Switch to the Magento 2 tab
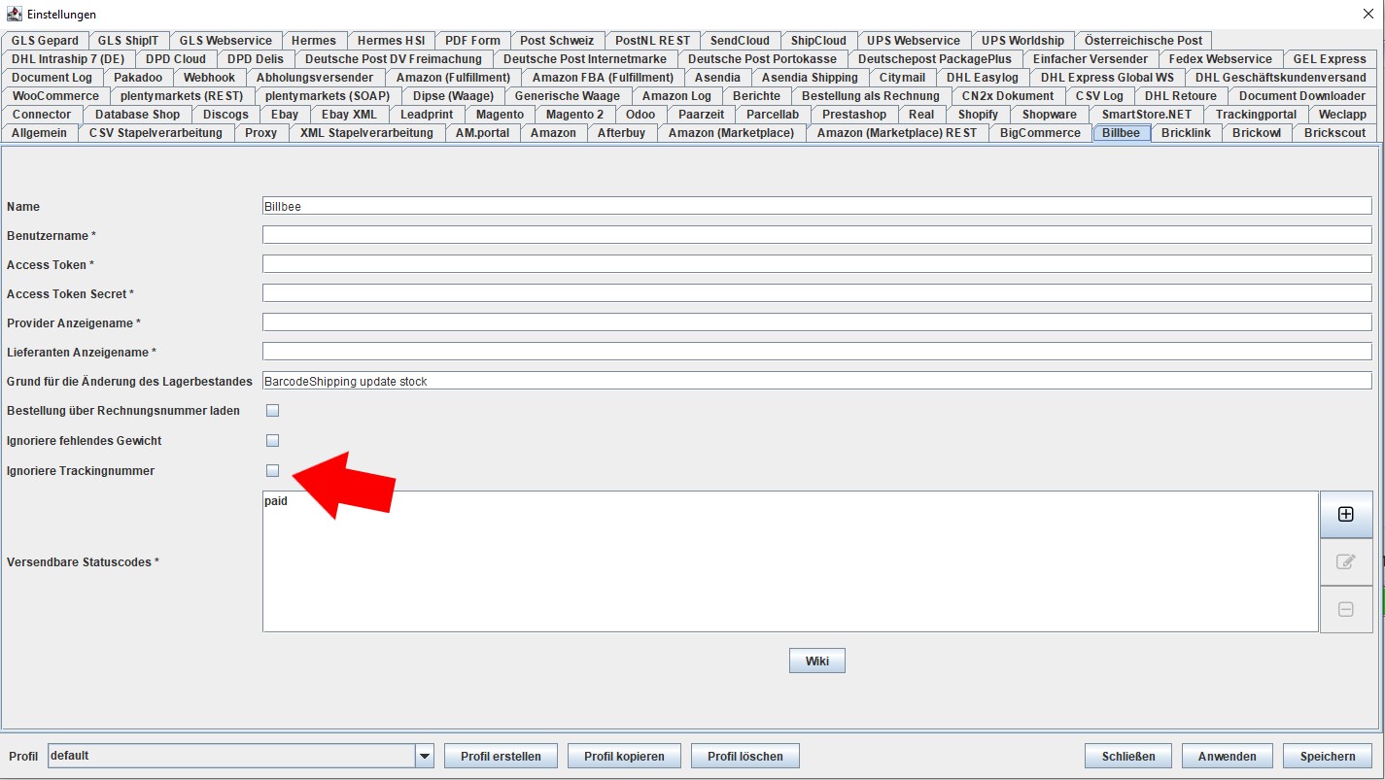1385x780 pixels. [x=574, y=115]
